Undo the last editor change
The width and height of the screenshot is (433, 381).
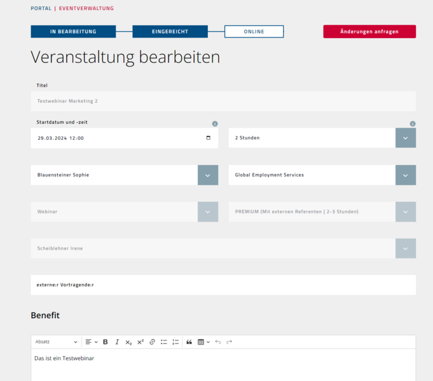pyautogui.click(x=218, y=342)
